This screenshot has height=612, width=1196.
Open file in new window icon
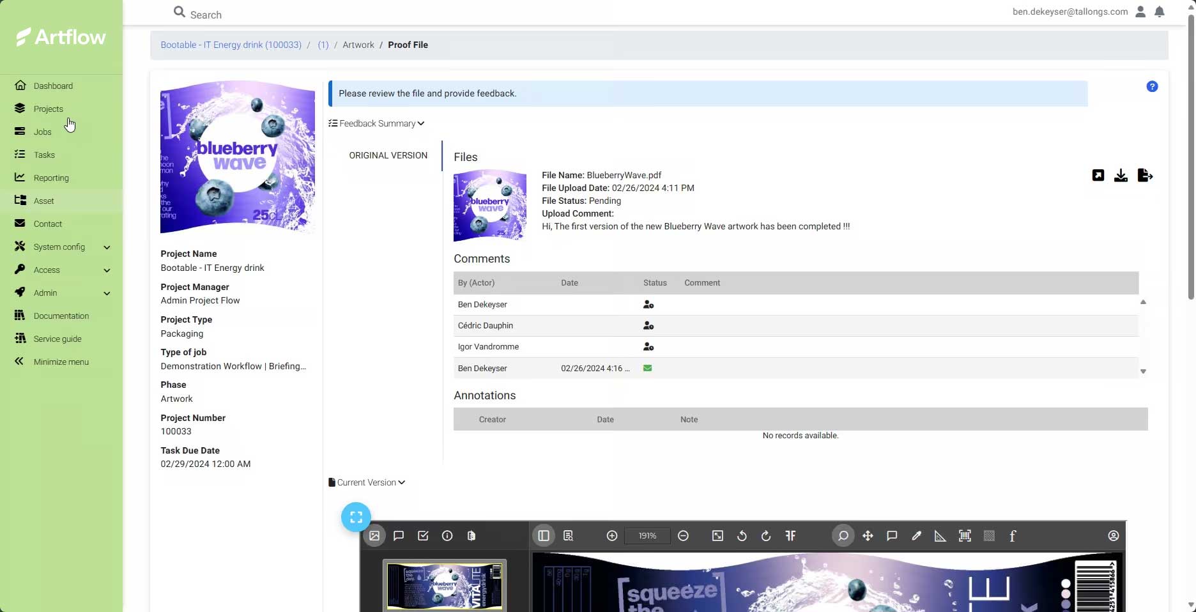click(1098, 176)
